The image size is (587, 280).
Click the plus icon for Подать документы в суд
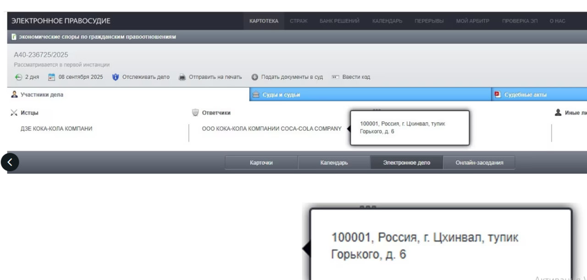[x=255, y=77]
